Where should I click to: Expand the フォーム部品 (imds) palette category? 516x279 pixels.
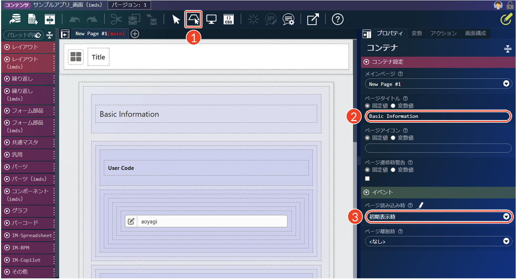[27, 126]
